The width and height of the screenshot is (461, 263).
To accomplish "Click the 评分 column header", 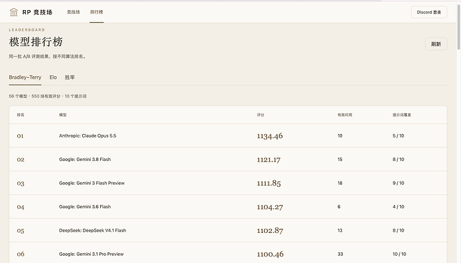I will [261, 115].
